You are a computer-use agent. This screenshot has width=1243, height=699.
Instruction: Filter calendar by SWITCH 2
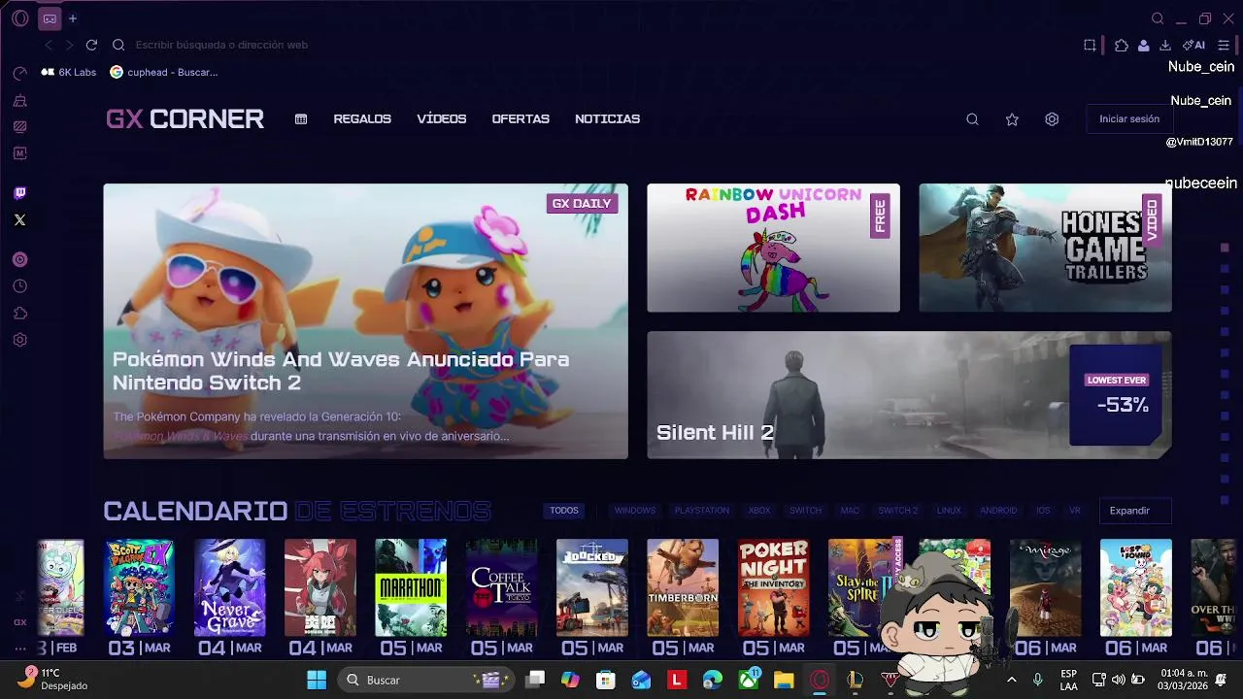tap(898, 511)
